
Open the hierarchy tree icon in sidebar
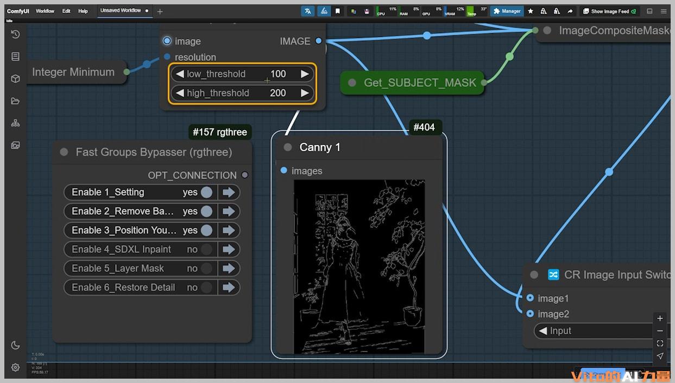point(15,123)
